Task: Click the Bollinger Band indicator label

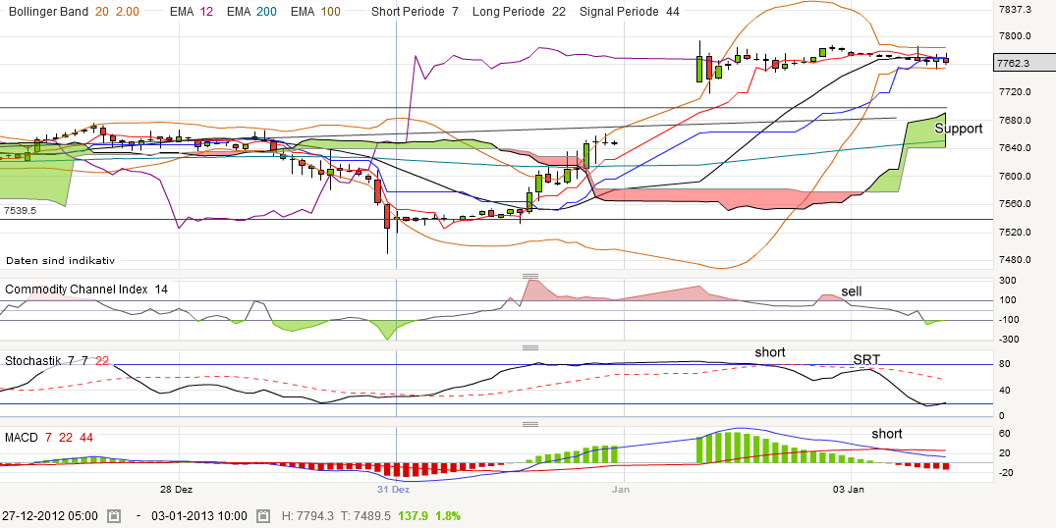Action: 59,11
